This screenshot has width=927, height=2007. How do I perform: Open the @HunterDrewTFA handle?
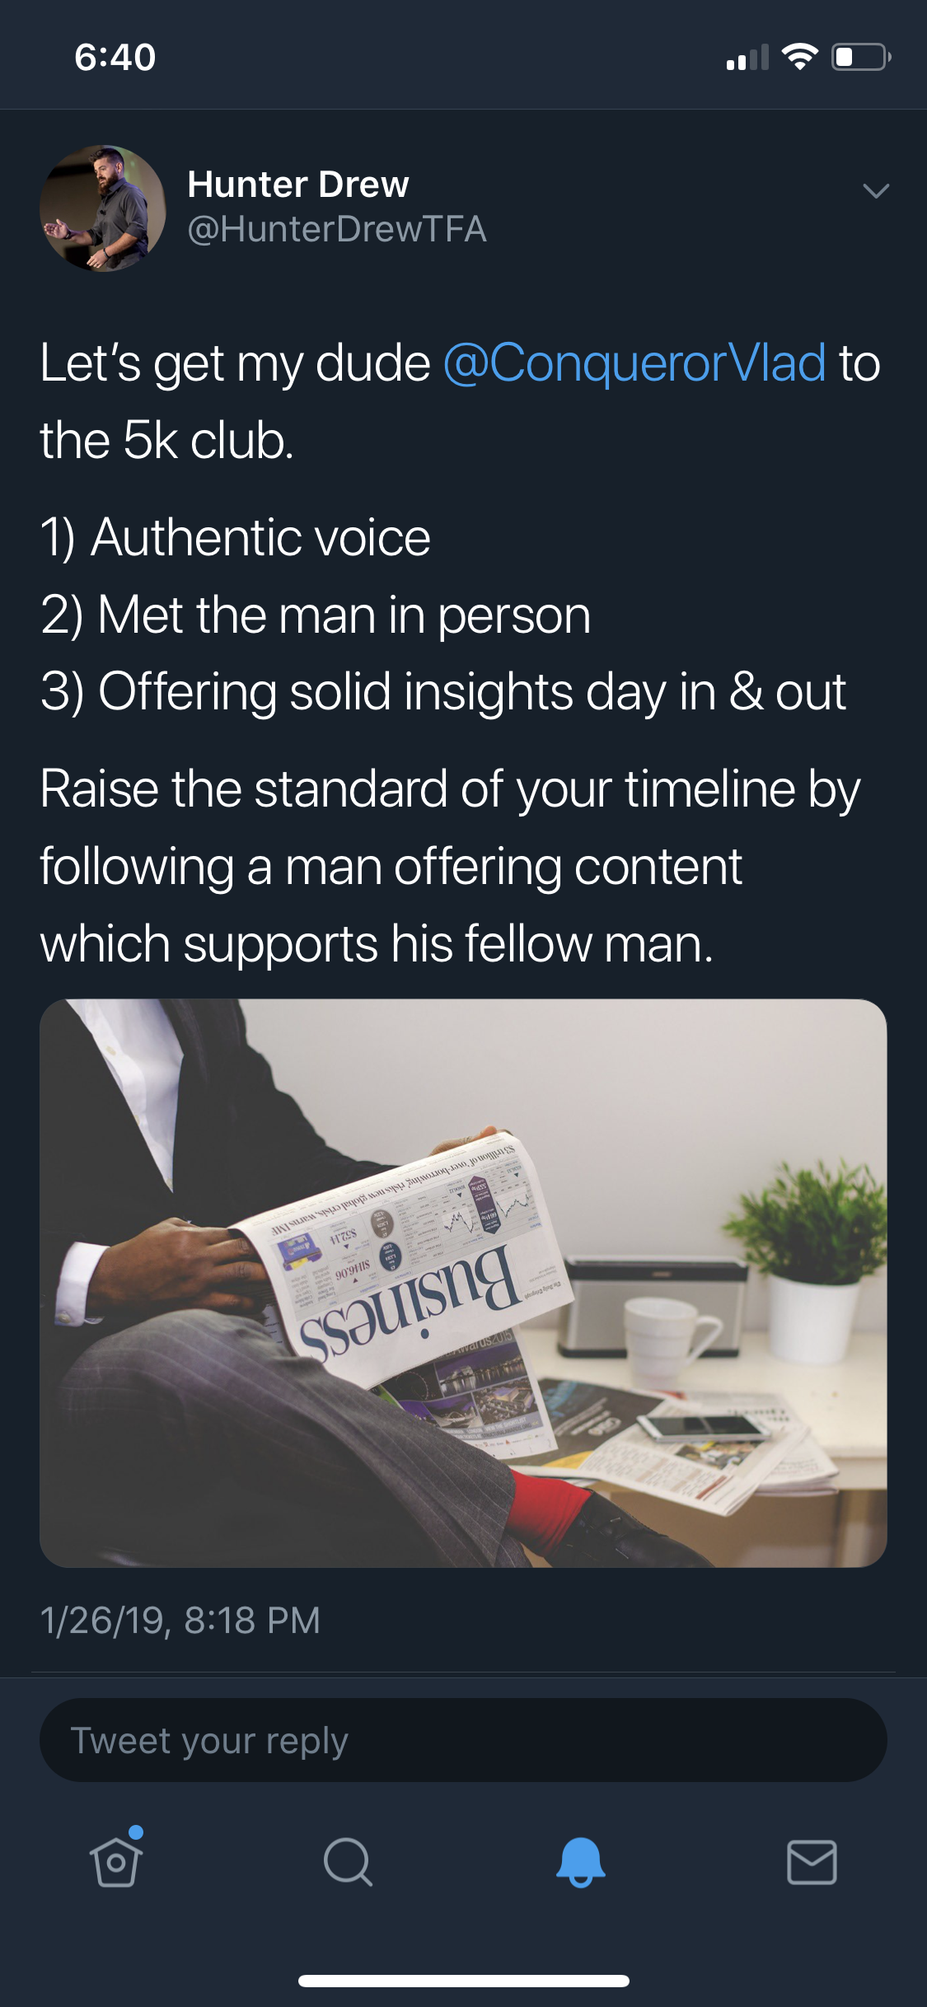tap(337, 229)
